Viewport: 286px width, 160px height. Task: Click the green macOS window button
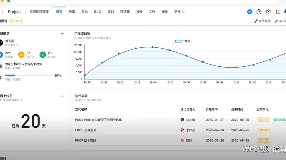[x=9, y=1]
